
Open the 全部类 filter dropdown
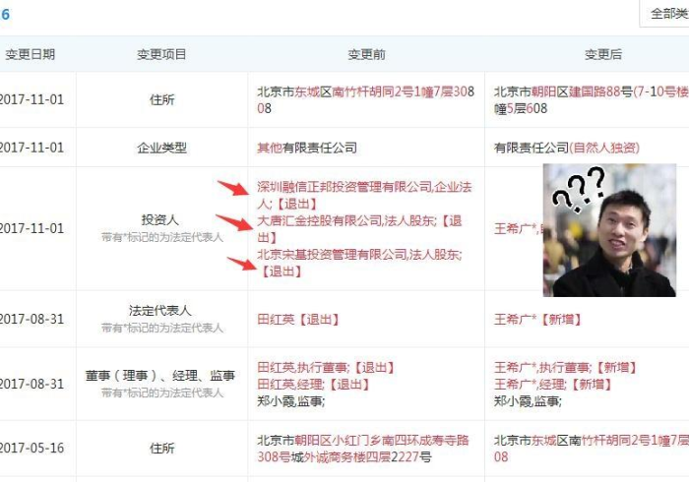click(x=664, y=14)
